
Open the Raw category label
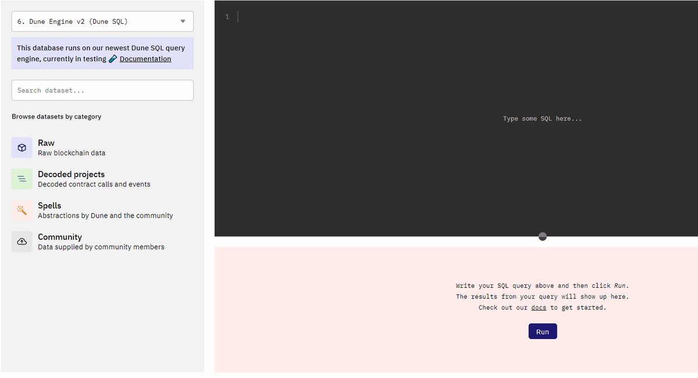pyautogui.click(x=46, y=143)
